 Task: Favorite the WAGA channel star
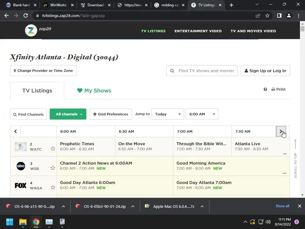(53, 187)
